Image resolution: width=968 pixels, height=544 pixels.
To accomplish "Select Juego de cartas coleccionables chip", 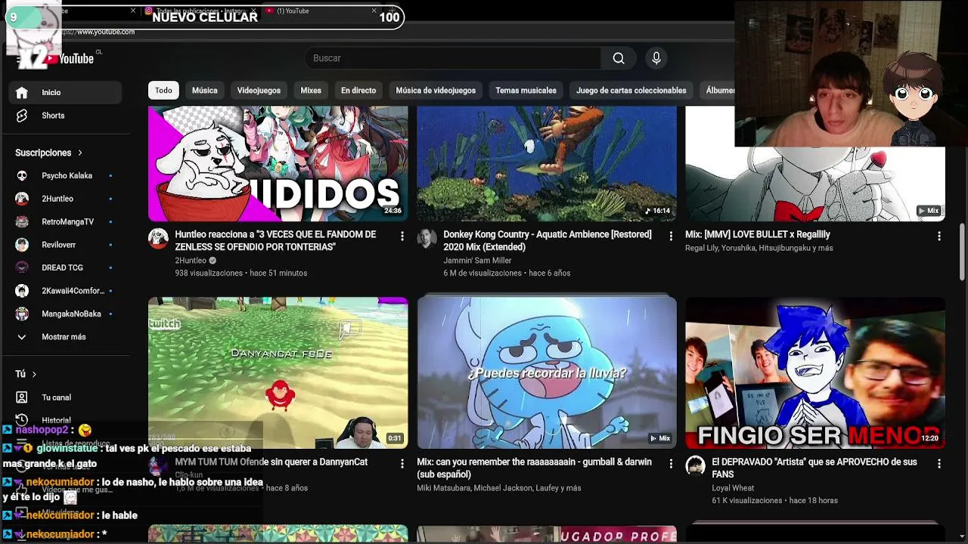I will click(631, 91).
